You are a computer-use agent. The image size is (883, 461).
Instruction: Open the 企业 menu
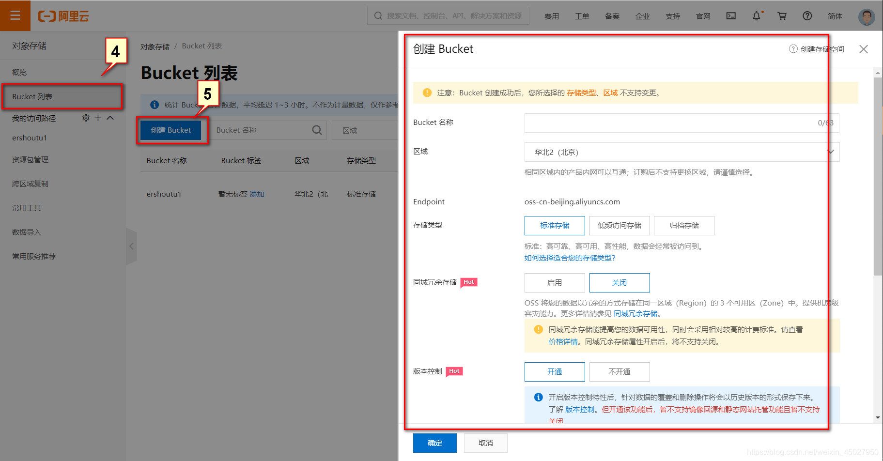(643, 16)
